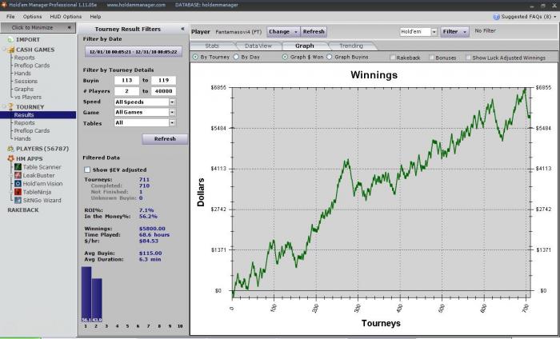Viewport: 560px width, 339px height.
Task: Open the Options menu
Action: click(33, 17)
